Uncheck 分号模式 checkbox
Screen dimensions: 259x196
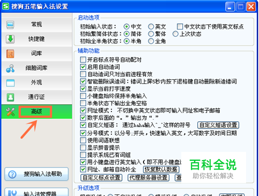(83, 133)
